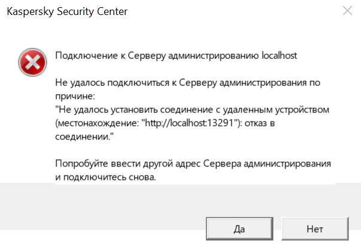
Task: Decline with the Нет button
Action: pyautogui.click(x=315, y=229)
